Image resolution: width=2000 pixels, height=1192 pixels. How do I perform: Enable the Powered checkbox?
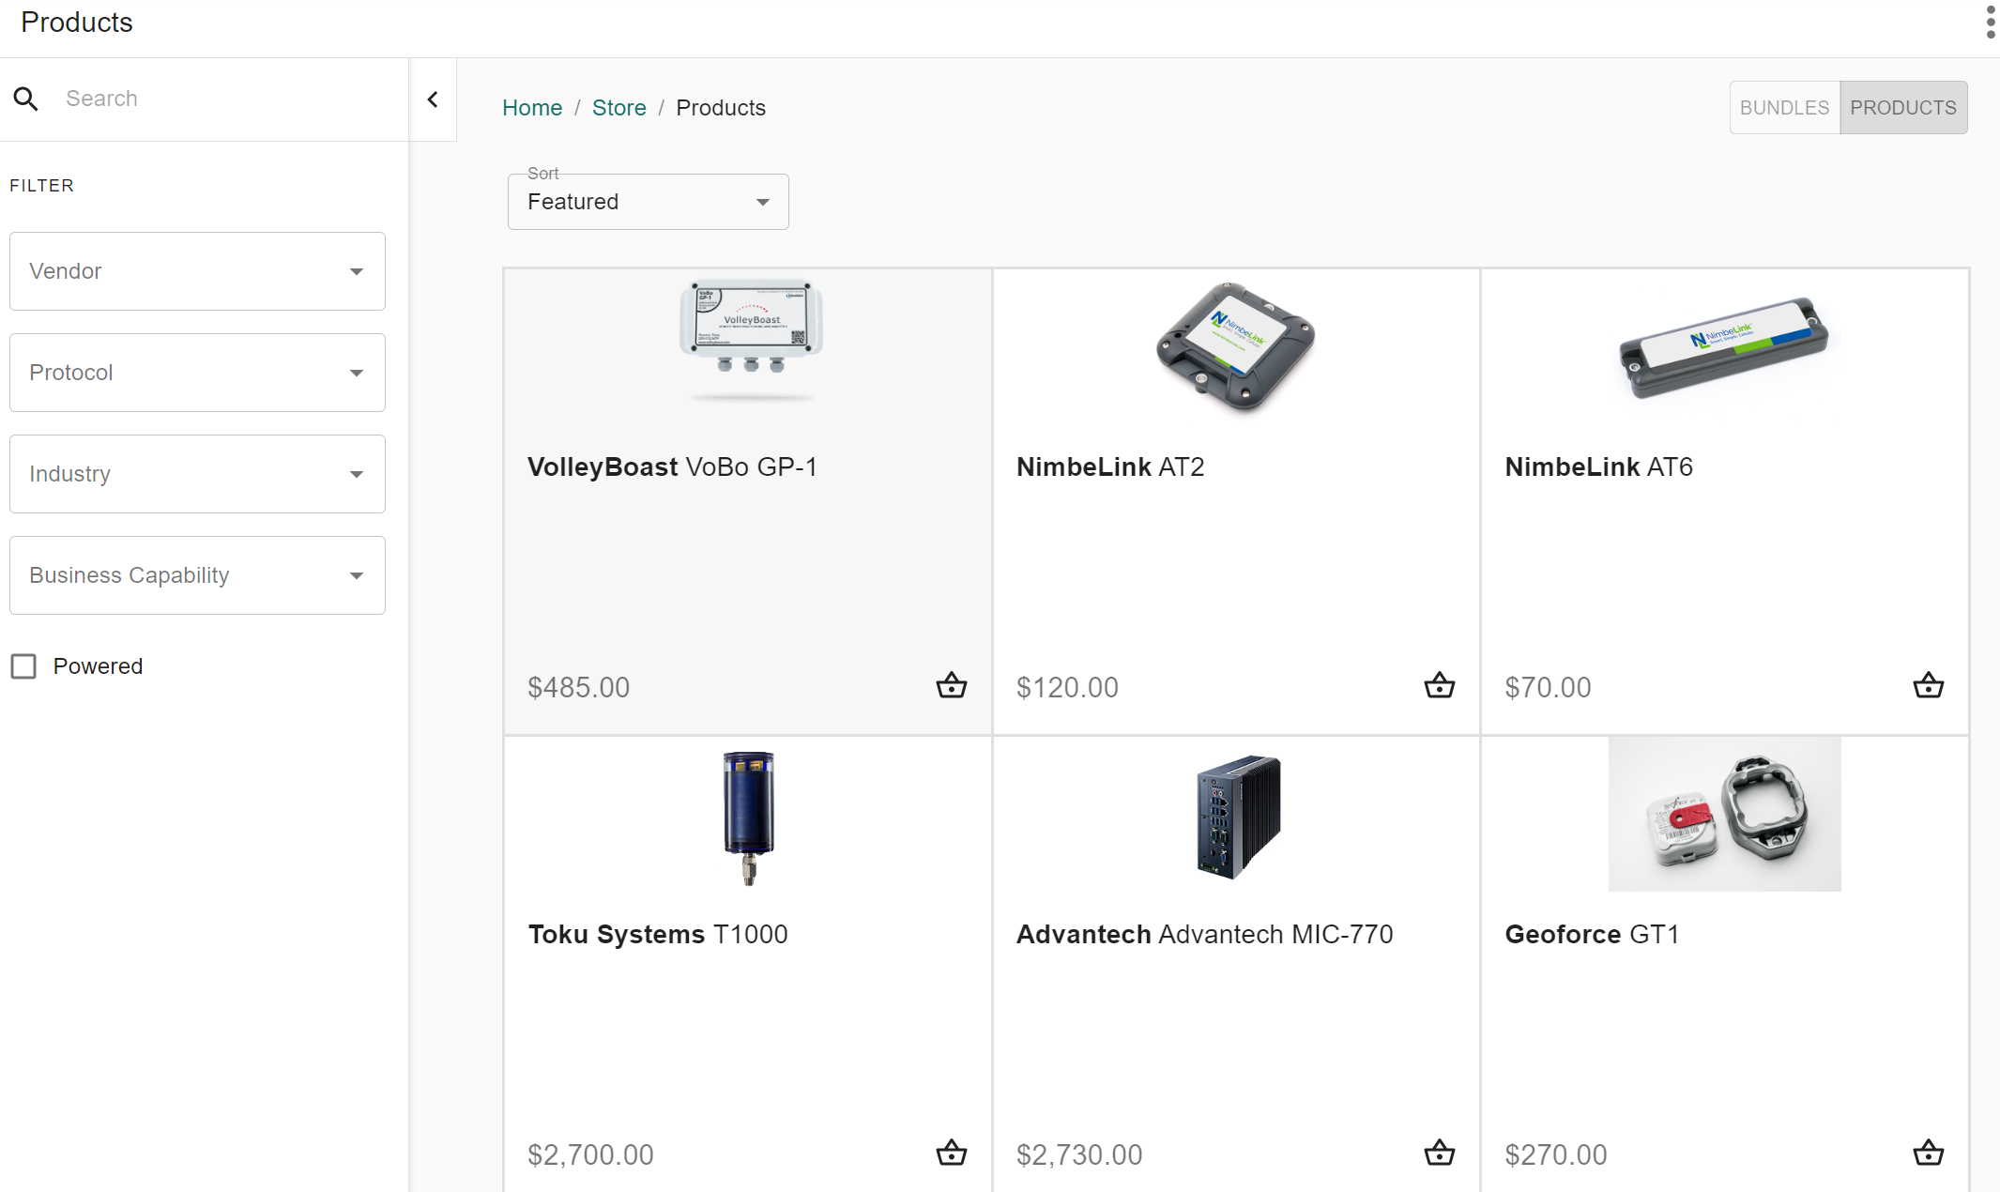[23, 666]
